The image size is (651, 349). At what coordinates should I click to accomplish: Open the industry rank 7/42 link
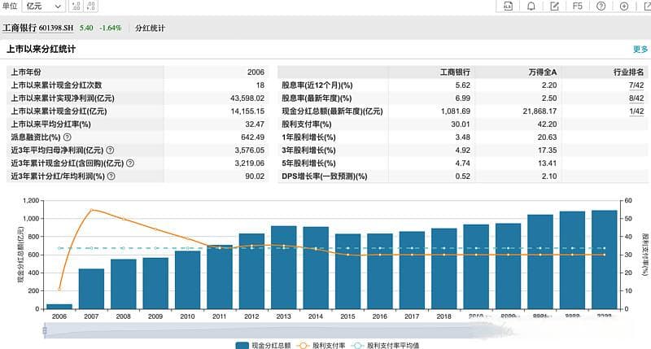(x=636, y=85)
